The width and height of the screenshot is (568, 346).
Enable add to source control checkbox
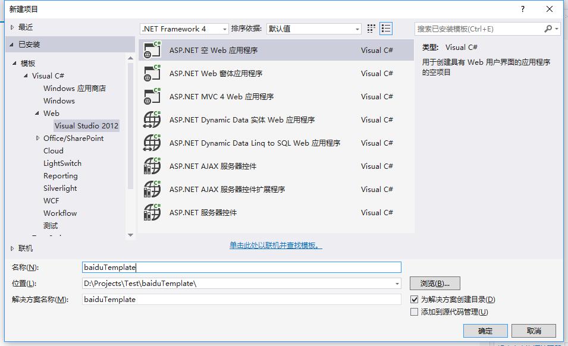415,312
